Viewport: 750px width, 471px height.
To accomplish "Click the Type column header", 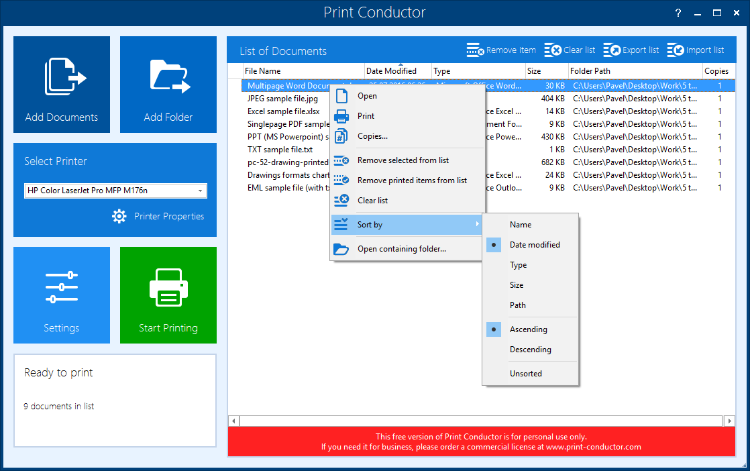I will point(478,70).
